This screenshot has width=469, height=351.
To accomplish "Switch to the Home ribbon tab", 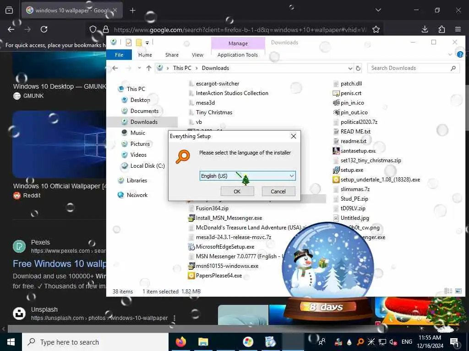I will coord(145,55).
